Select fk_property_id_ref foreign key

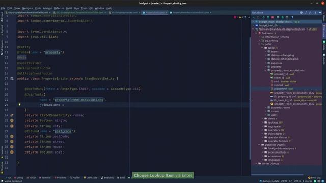pos(285,97)
